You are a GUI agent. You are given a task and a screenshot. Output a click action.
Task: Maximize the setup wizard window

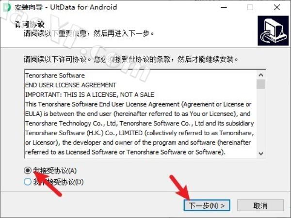[x=250, y=7]
